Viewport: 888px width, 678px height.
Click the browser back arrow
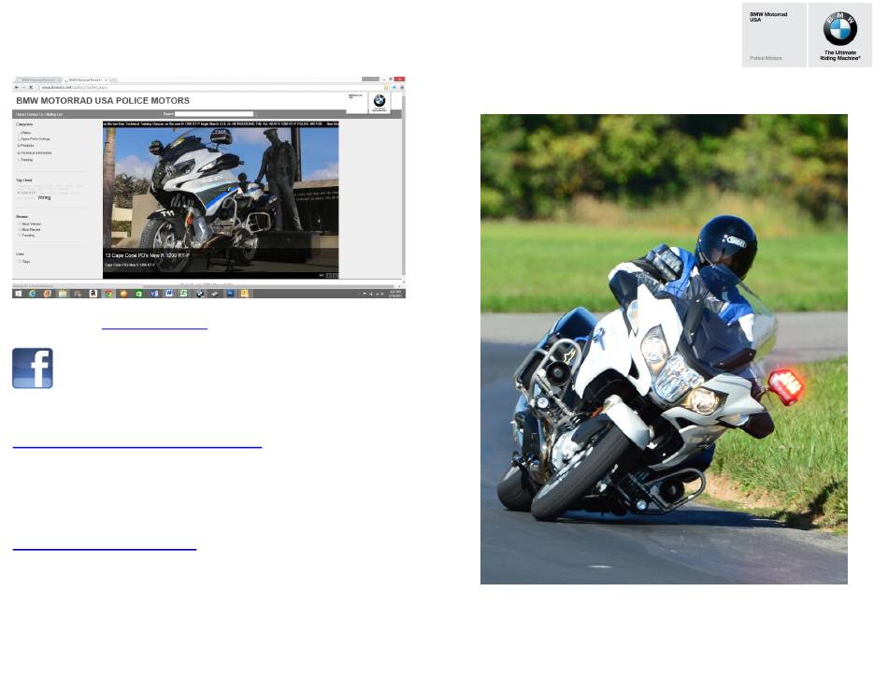pos(17,87)
